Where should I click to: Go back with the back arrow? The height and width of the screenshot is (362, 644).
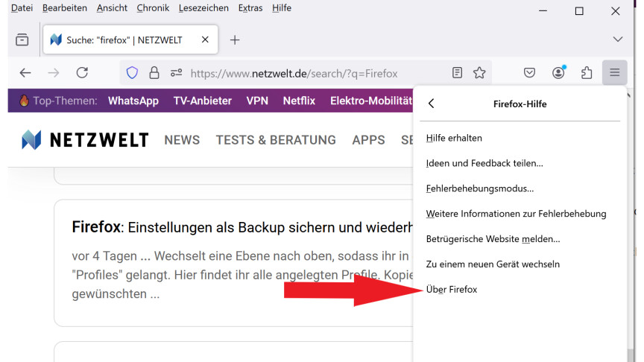point(25,73)
